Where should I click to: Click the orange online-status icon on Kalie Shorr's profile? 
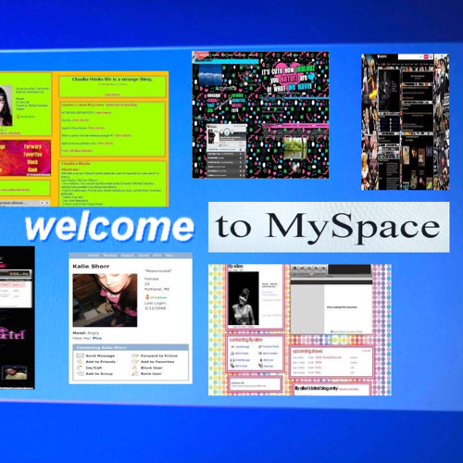[147, 297]
